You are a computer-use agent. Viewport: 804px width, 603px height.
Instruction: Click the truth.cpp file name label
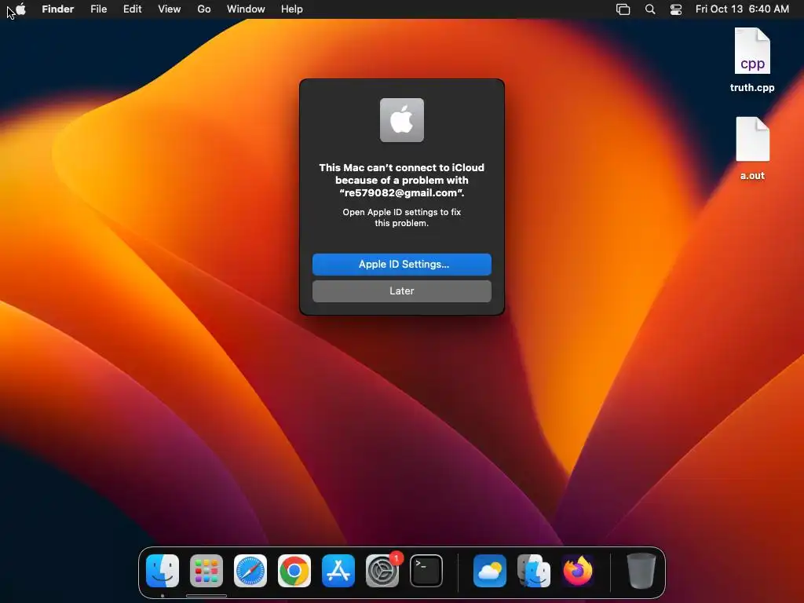pos(752,88)
